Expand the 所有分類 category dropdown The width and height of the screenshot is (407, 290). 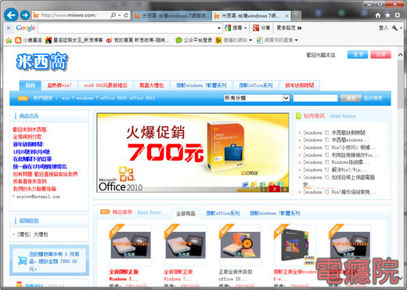click(257, 98)
